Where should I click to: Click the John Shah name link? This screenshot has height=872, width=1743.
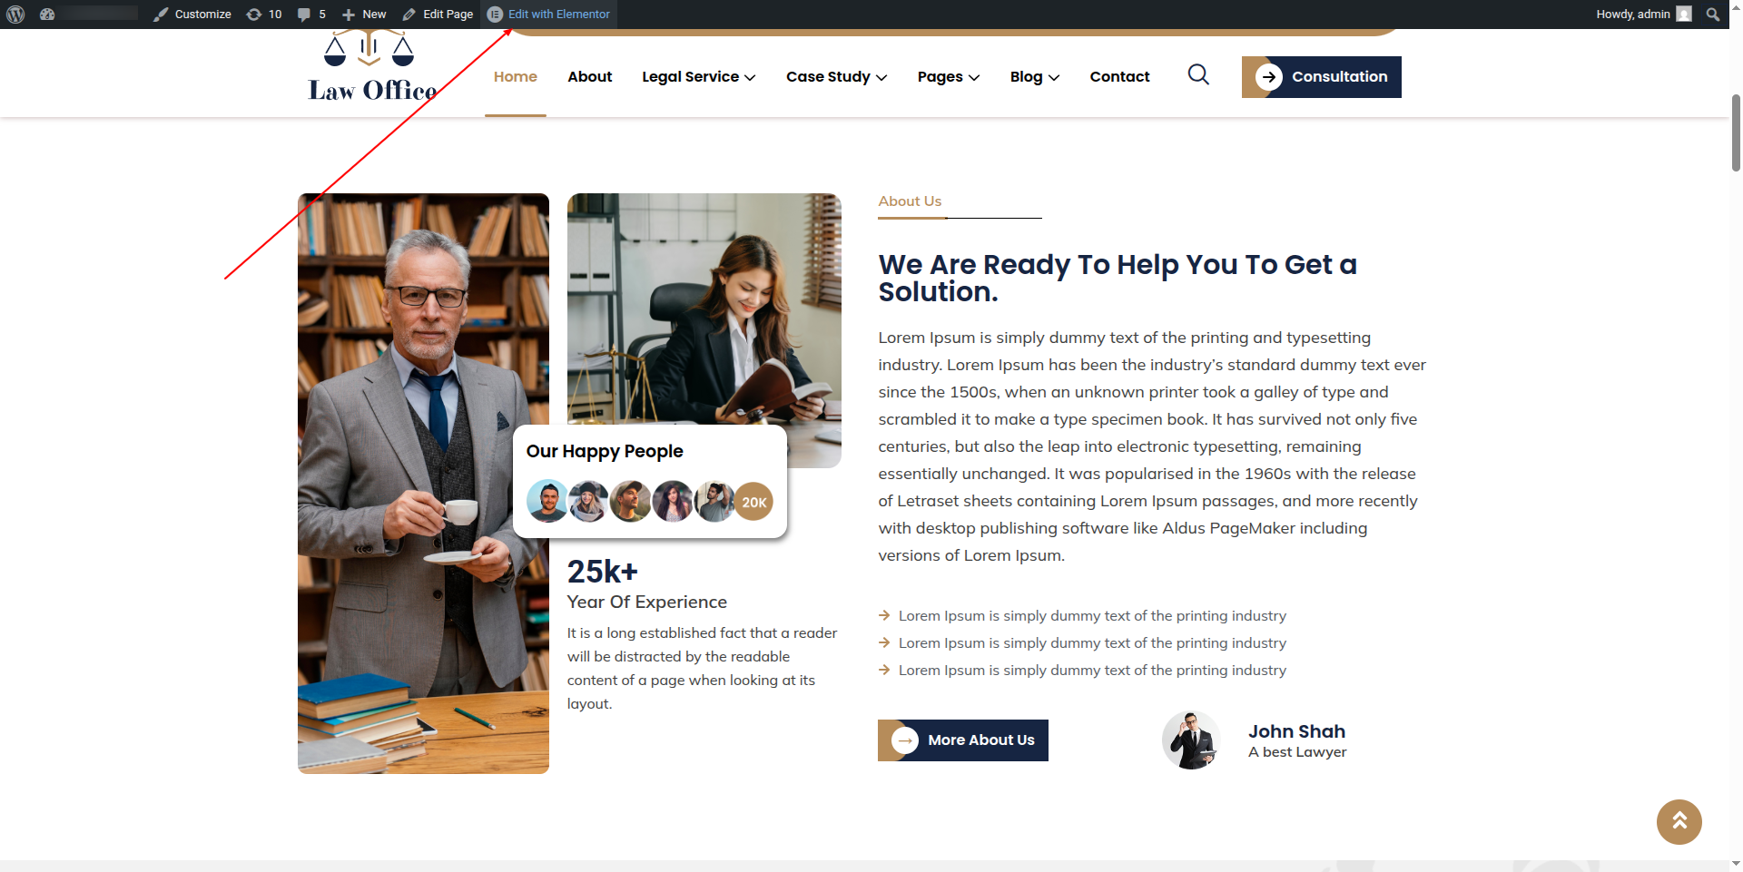click(x=1296, y=731)
